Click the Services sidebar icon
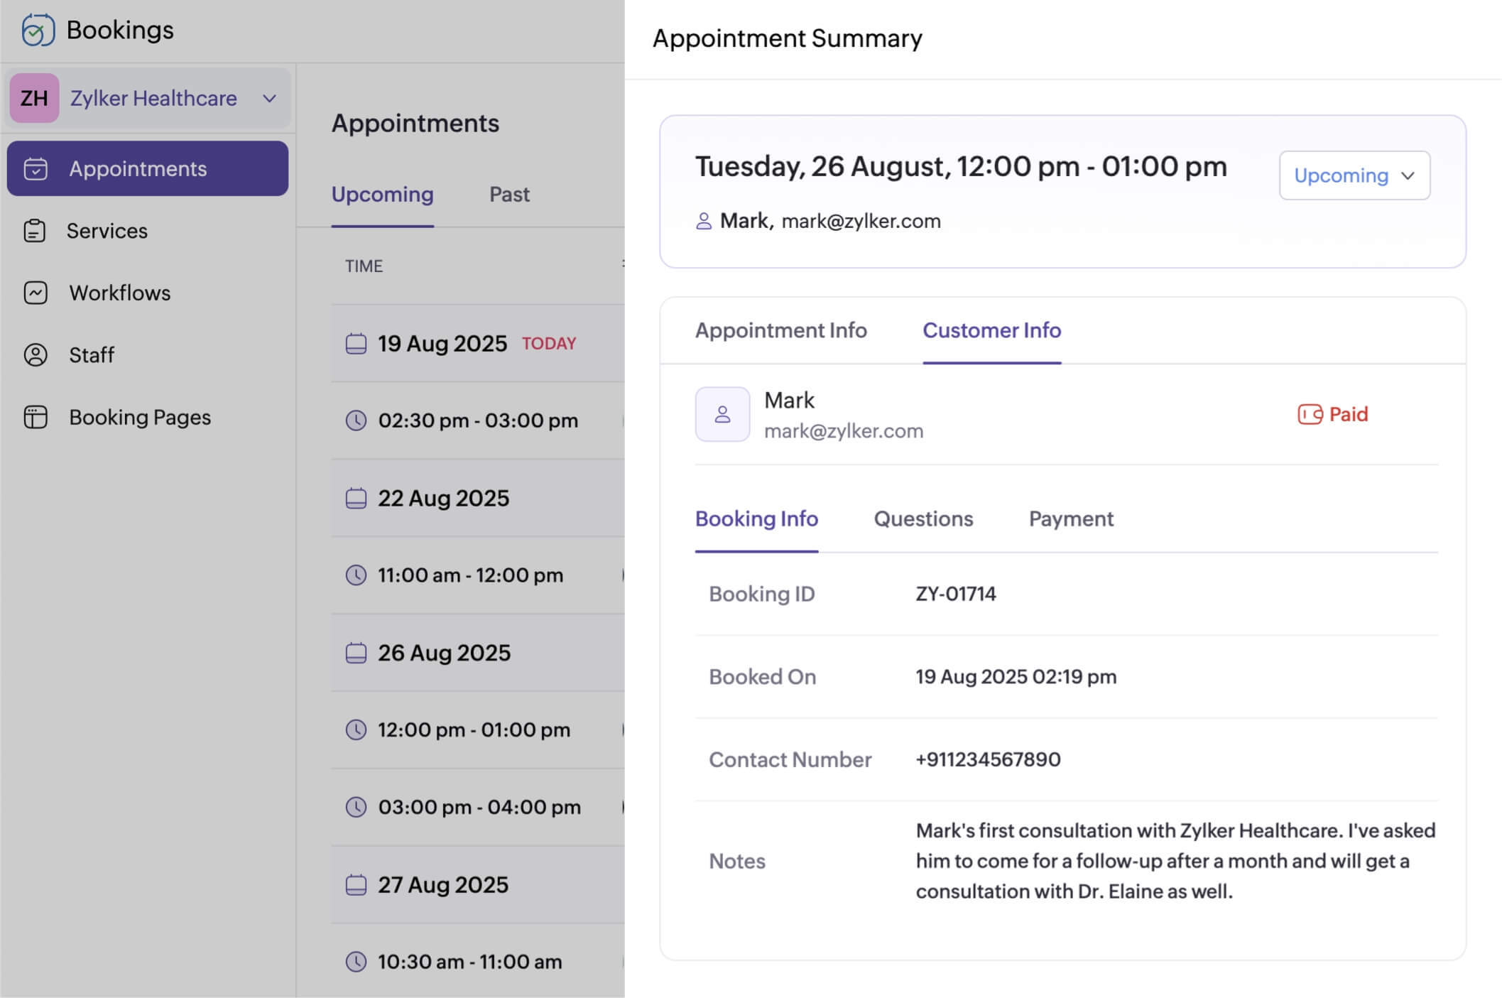The image size is (1502, 998). pos(35,231)
